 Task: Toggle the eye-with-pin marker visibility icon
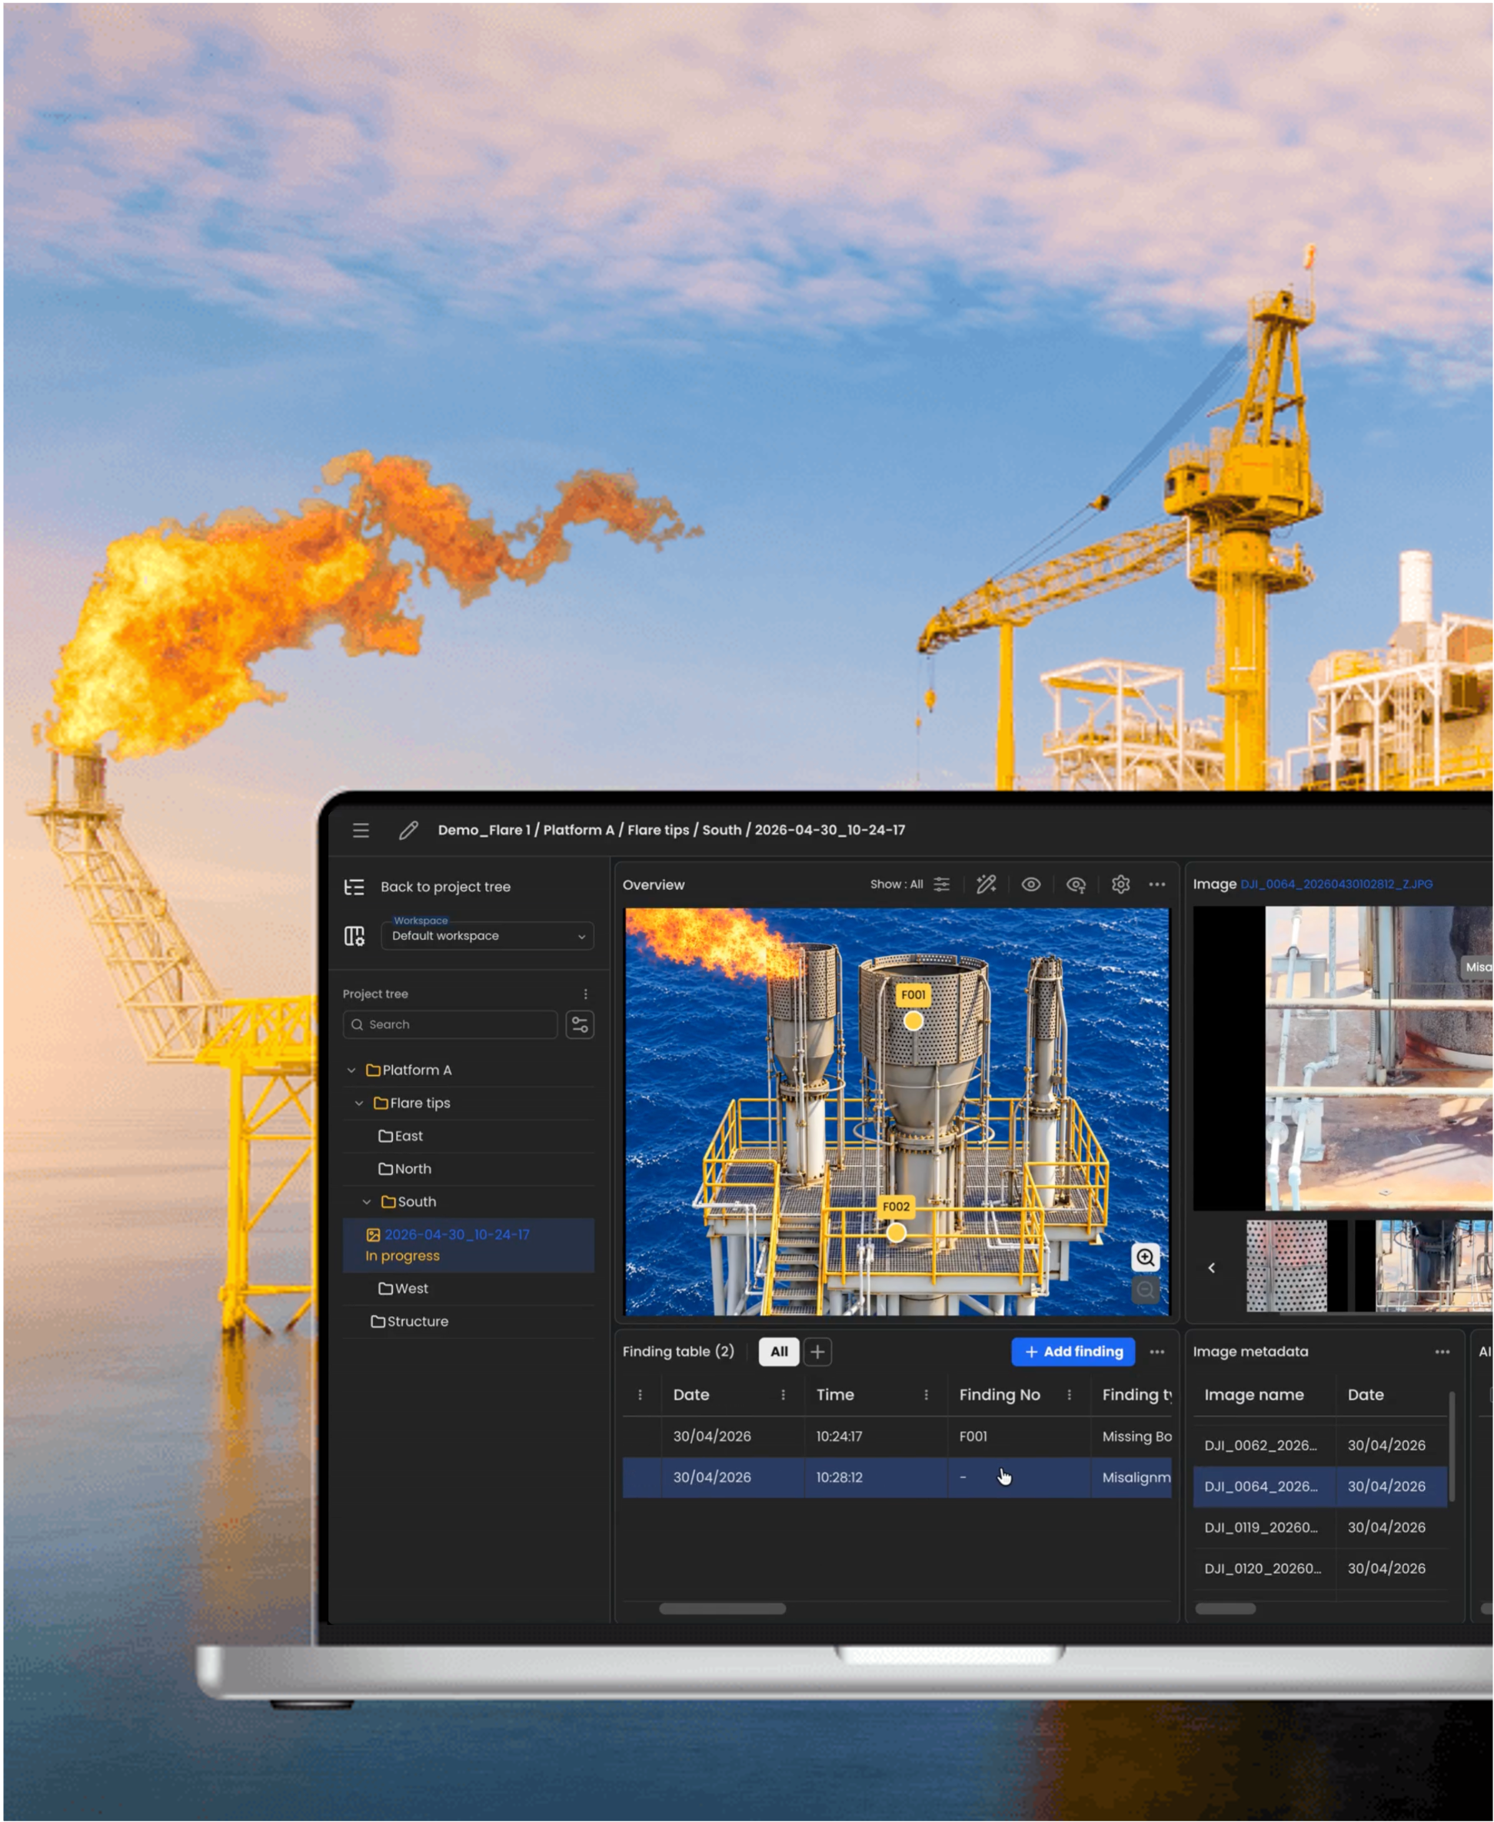pyautogui.click(x=1076, y=884)
